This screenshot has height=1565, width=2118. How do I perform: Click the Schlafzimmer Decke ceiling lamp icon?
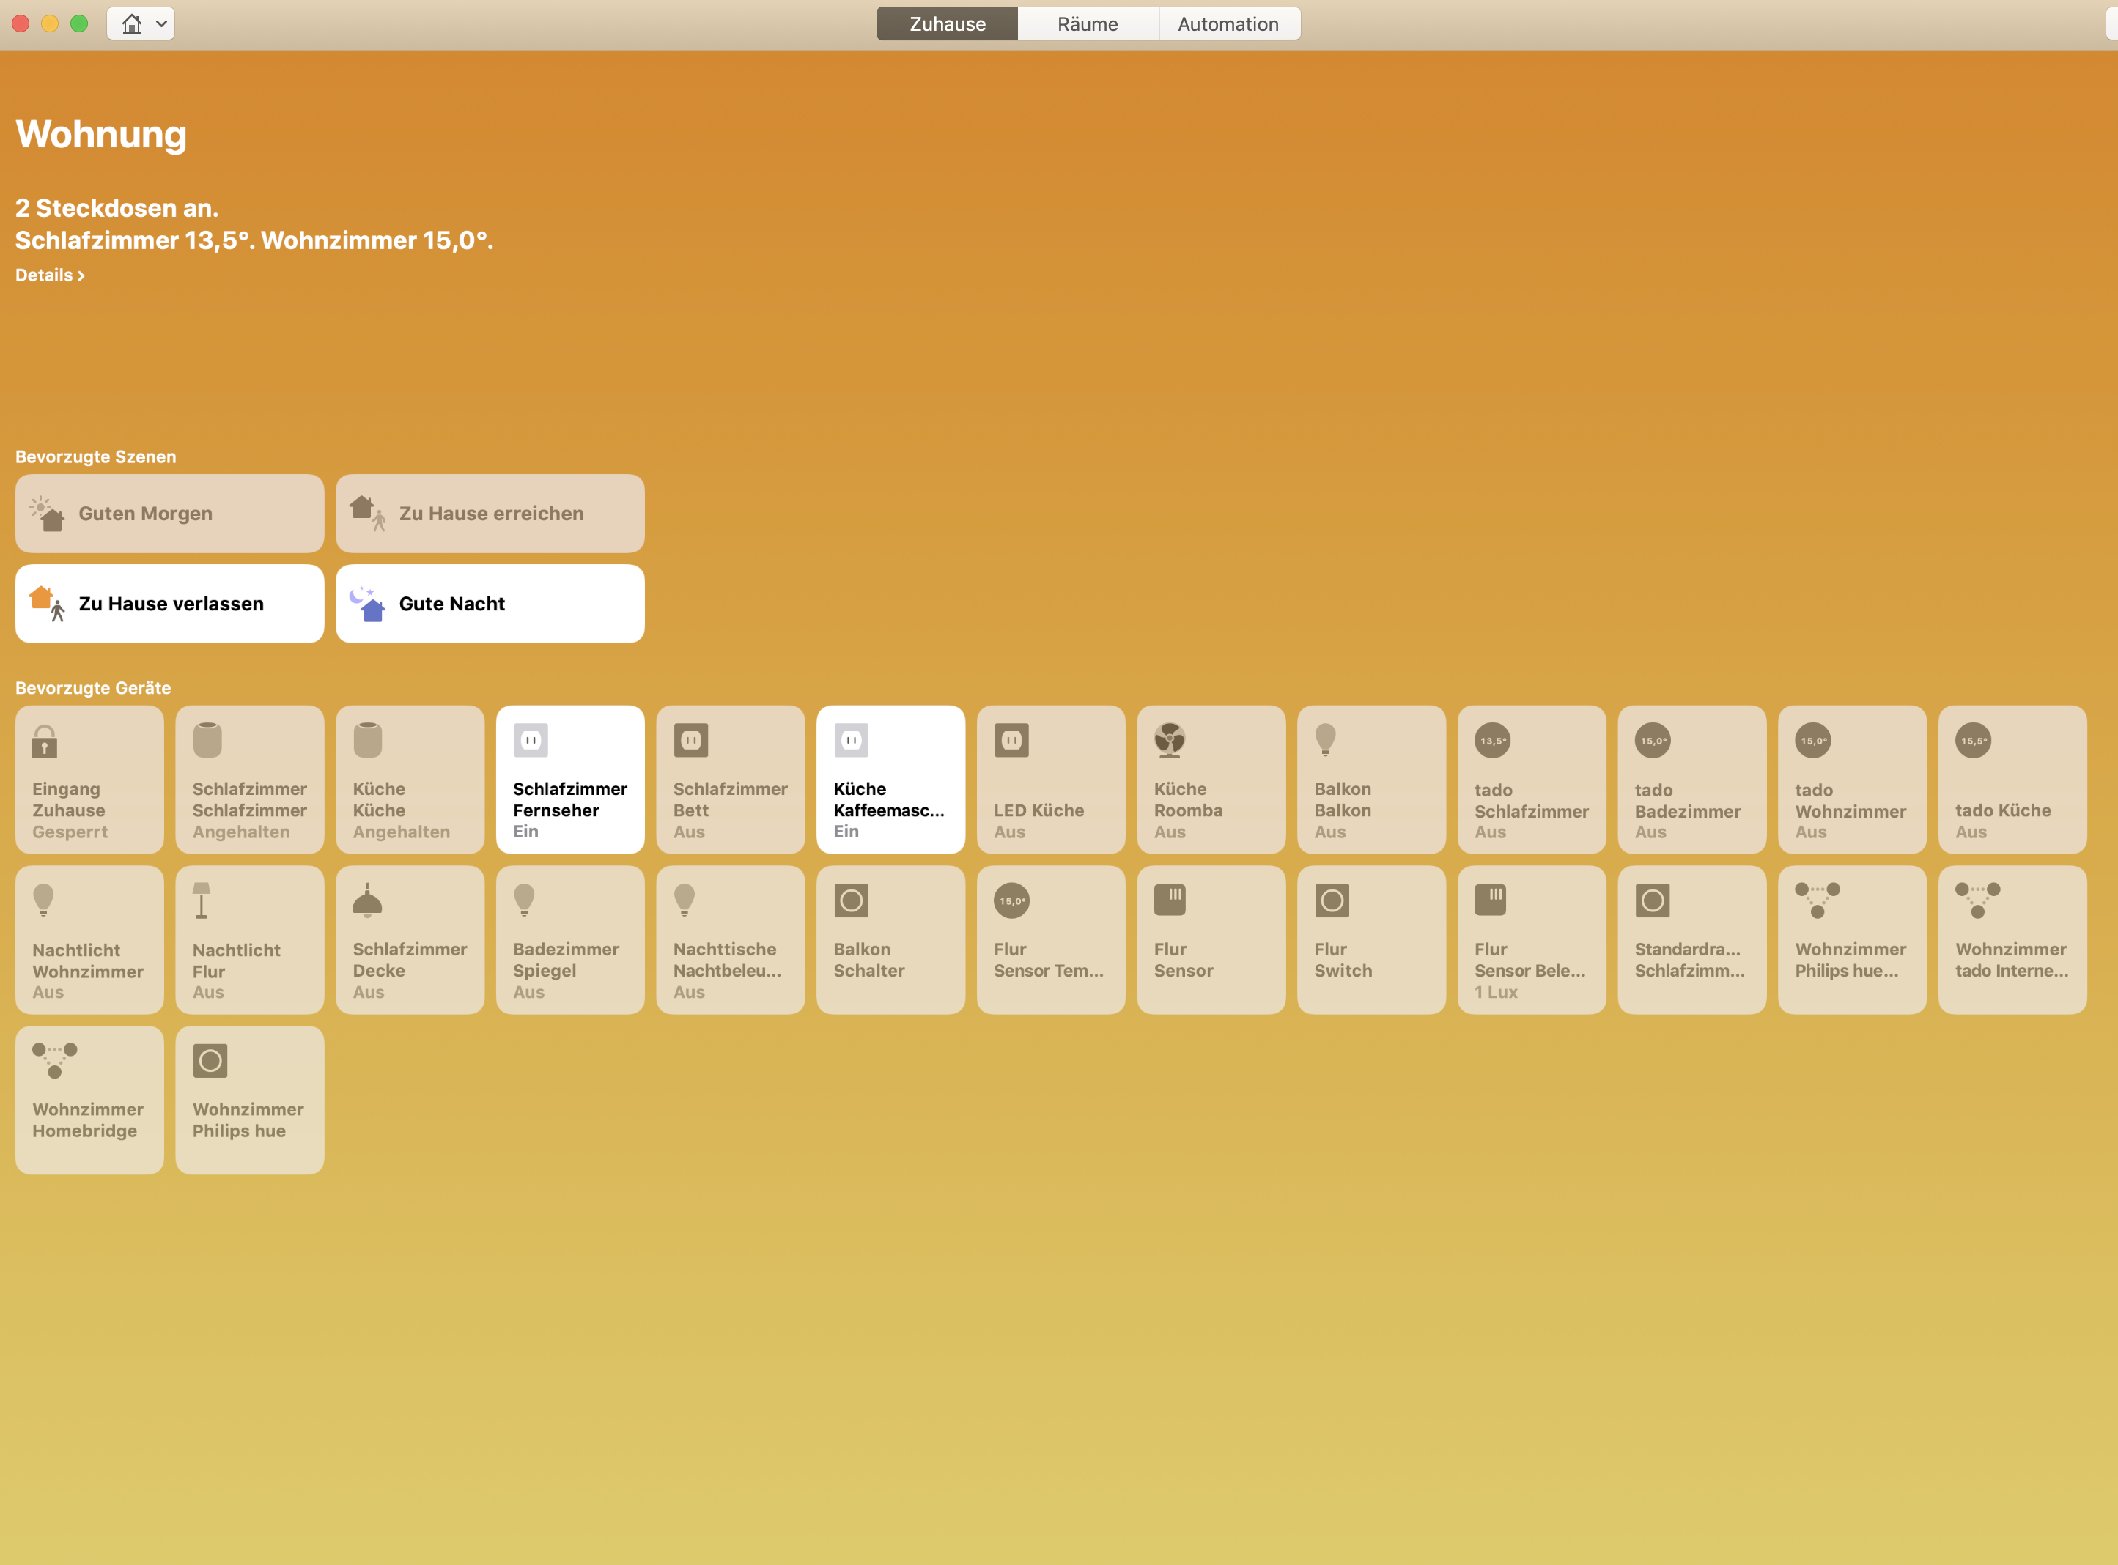point(366,901)
